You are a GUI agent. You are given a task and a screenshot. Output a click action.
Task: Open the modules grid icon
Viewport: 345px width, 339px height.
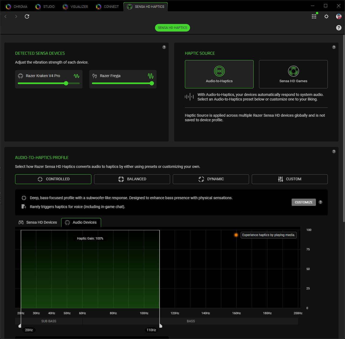tap(314, 16)
